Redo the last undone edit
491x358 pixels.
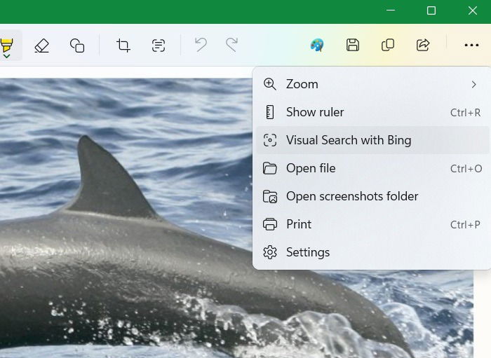tap(231, 46)
